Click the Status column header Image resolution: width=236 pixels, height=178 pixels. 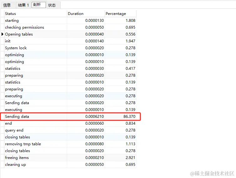(35, 14)
